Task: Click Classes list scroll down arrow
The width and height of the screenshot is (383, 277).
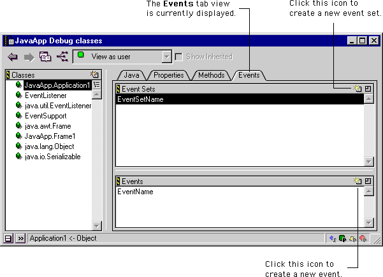Action: [x=97, y=225]
